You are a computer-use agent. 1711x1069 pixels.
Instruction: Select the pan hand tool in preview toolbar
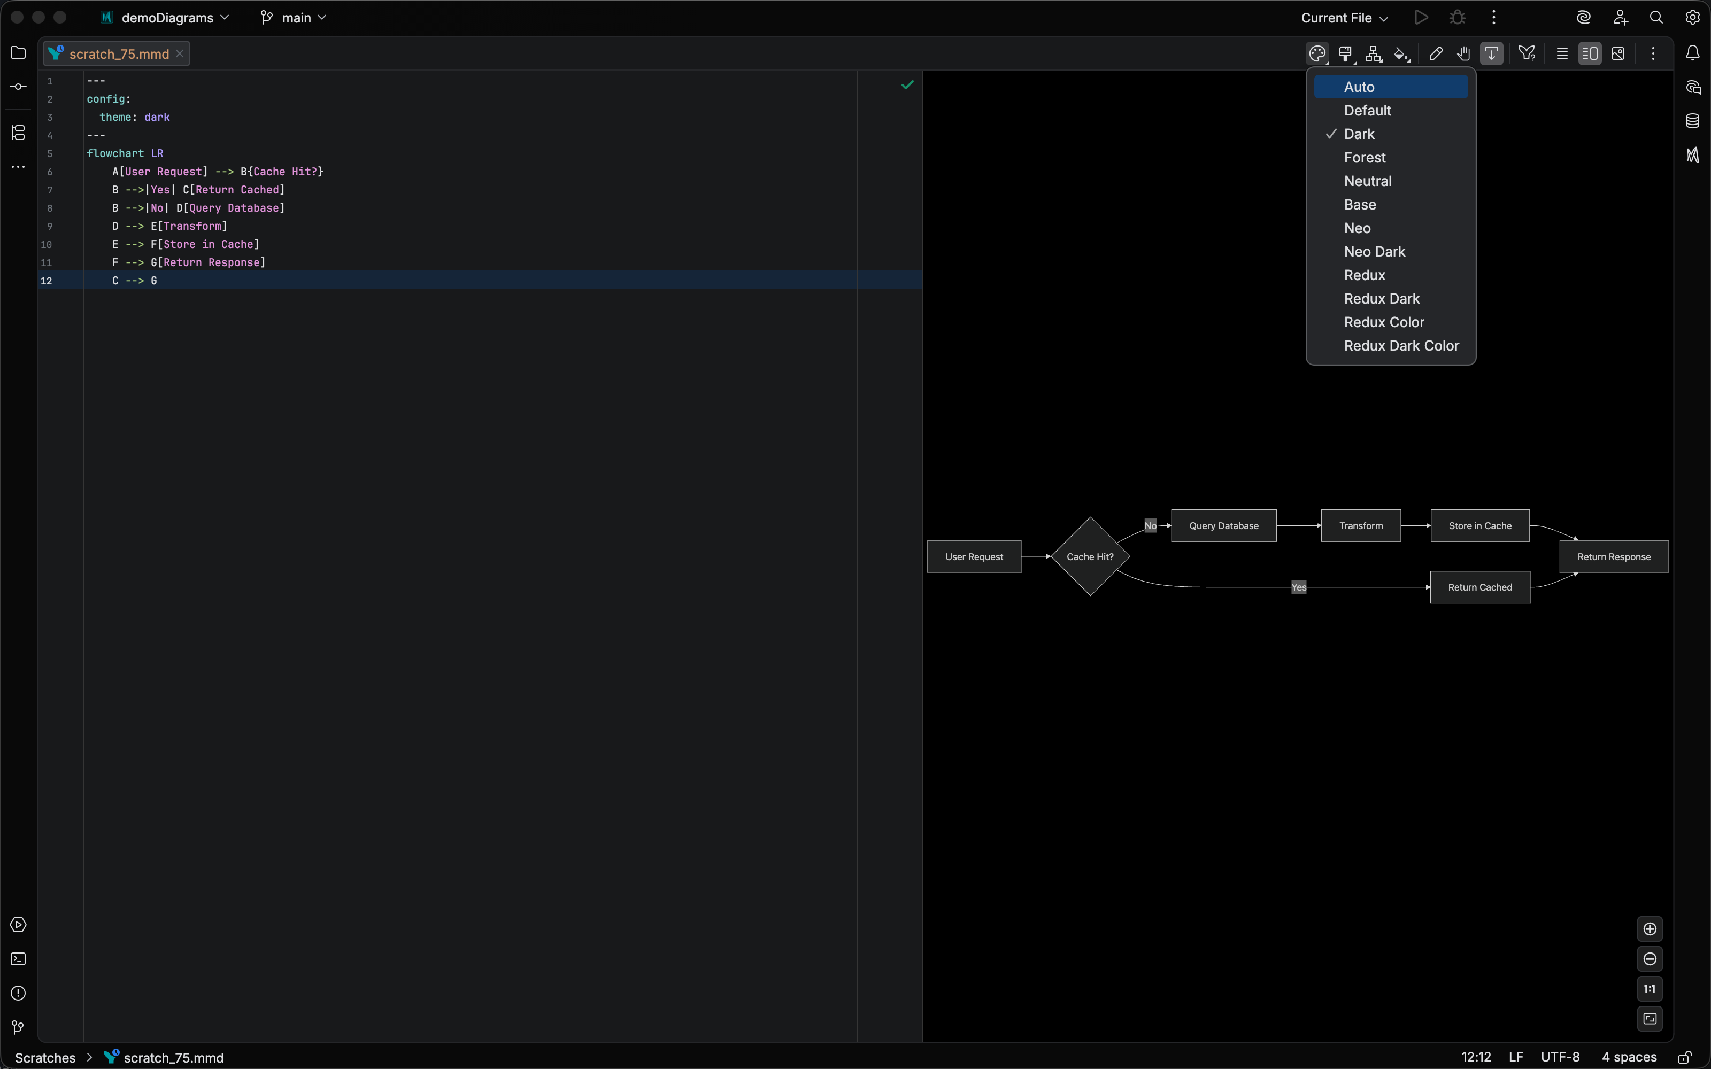(x=1463, y=53)
